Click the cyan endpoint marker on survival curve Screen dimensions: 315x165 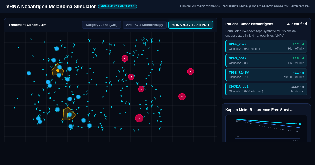tap(300, 124)
